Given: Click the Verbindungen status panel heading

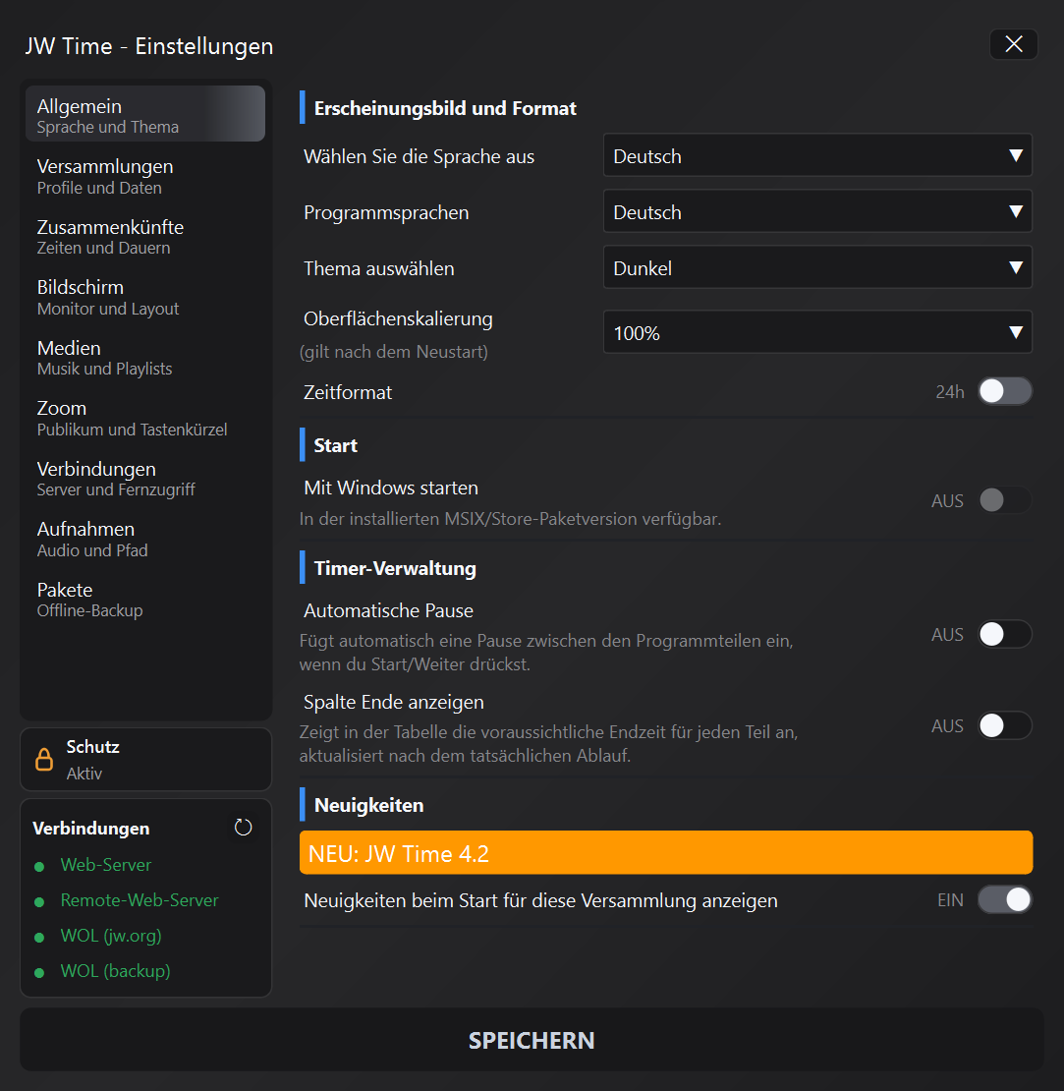Looking at the screenshot, I should tap(91, 828).
